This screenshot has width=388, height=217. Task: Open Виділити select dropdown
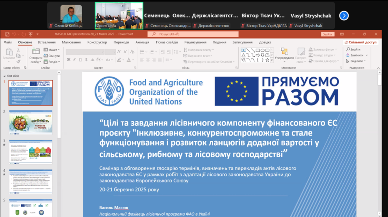point(356,61)
